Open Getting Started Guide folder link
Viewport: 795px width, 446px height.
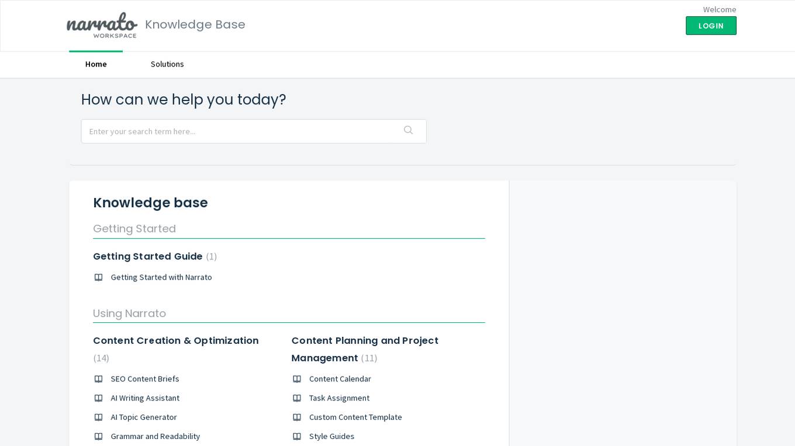[148, 256]
